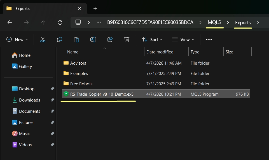
Task: Rename the selected file
Action: [93, 39]
